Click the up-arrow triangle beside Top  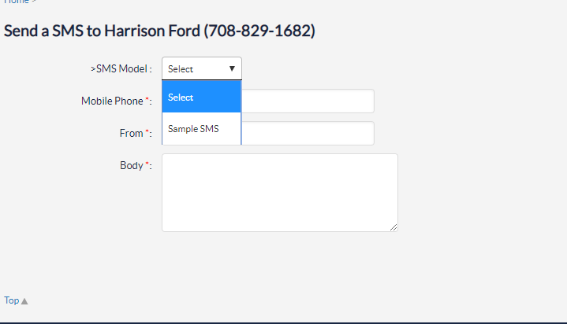coord(24,301)
